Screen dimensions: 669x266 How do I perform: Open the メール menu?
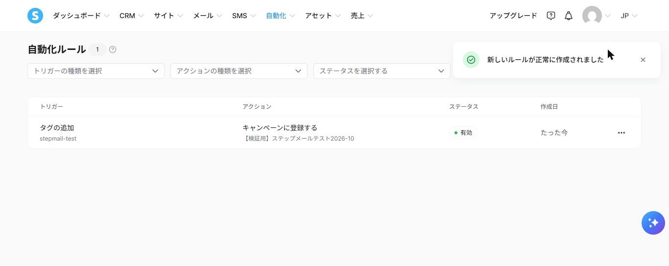[x=208, y=16]
